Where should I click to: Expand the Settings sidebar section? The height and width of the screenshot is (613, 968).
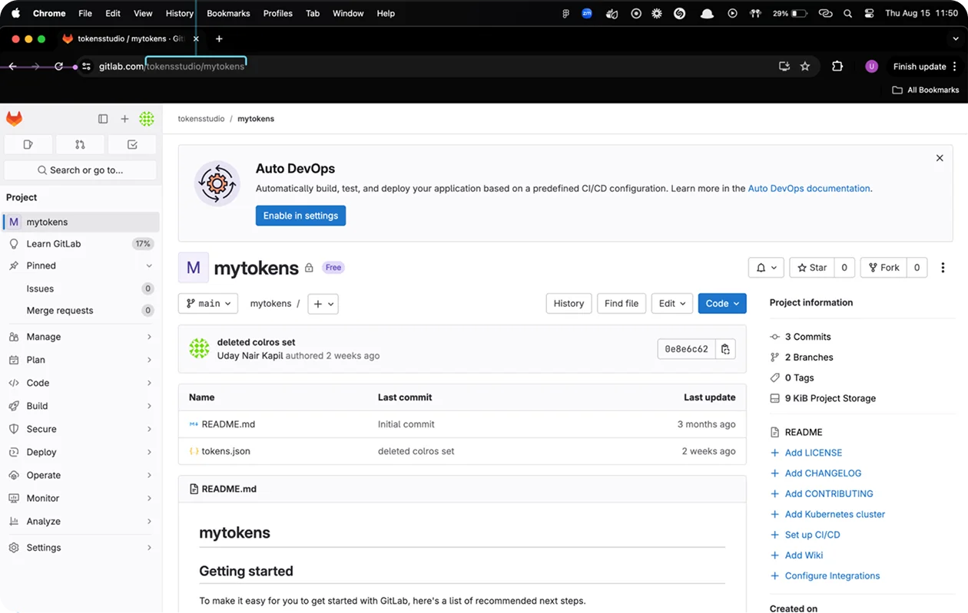[x=80, y=548]
